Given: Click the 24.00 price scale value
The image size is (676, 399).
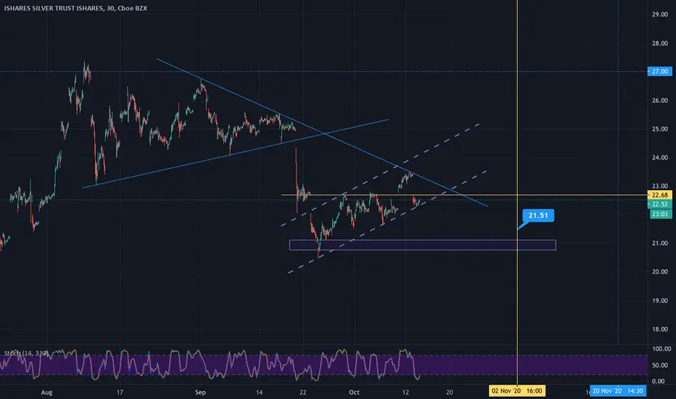Looking at the screenshot, I should click(x=659, y=157).
